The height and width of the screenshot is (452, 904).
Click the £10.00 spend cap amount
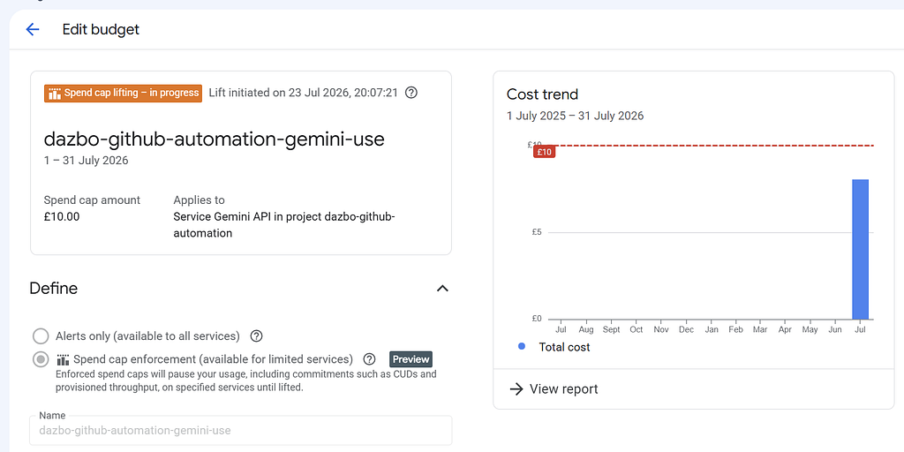click(62, 217)
